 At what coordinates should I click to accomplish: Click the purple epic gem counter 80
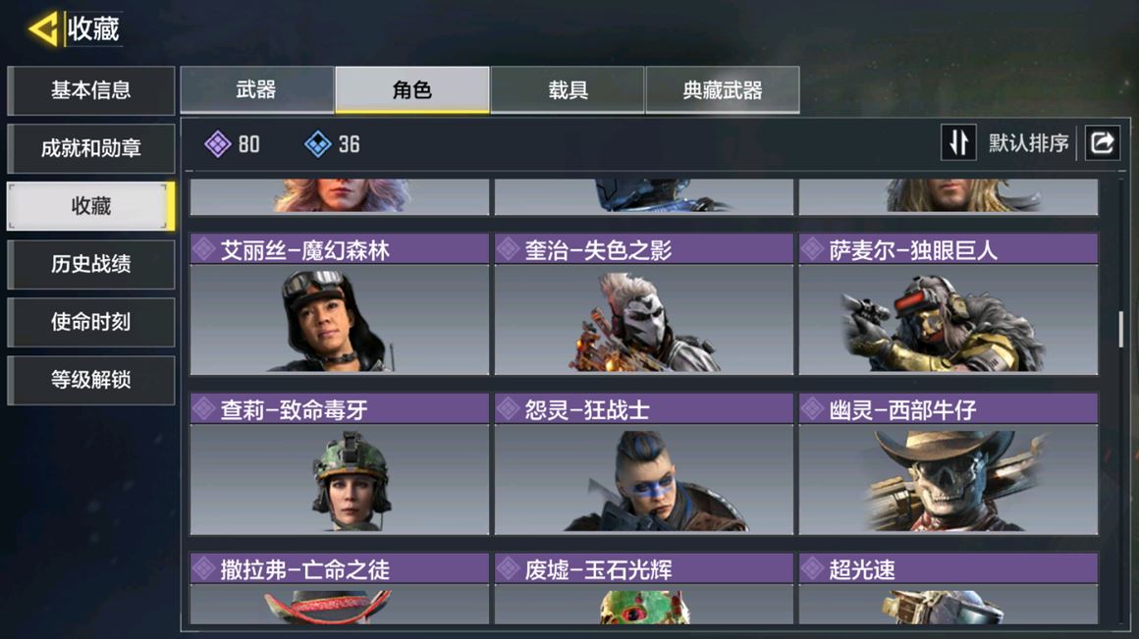click(x=233, y=143)
